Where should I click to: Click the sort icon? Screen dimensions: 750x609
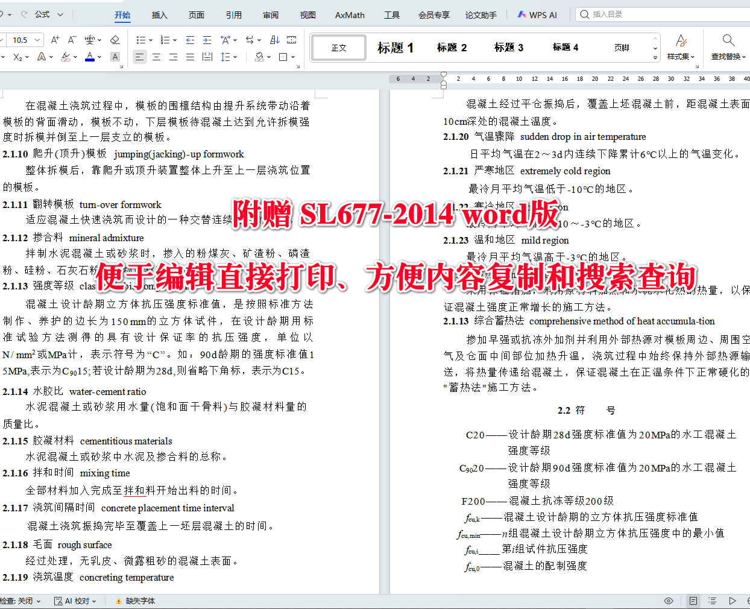[x=275, y=40]
